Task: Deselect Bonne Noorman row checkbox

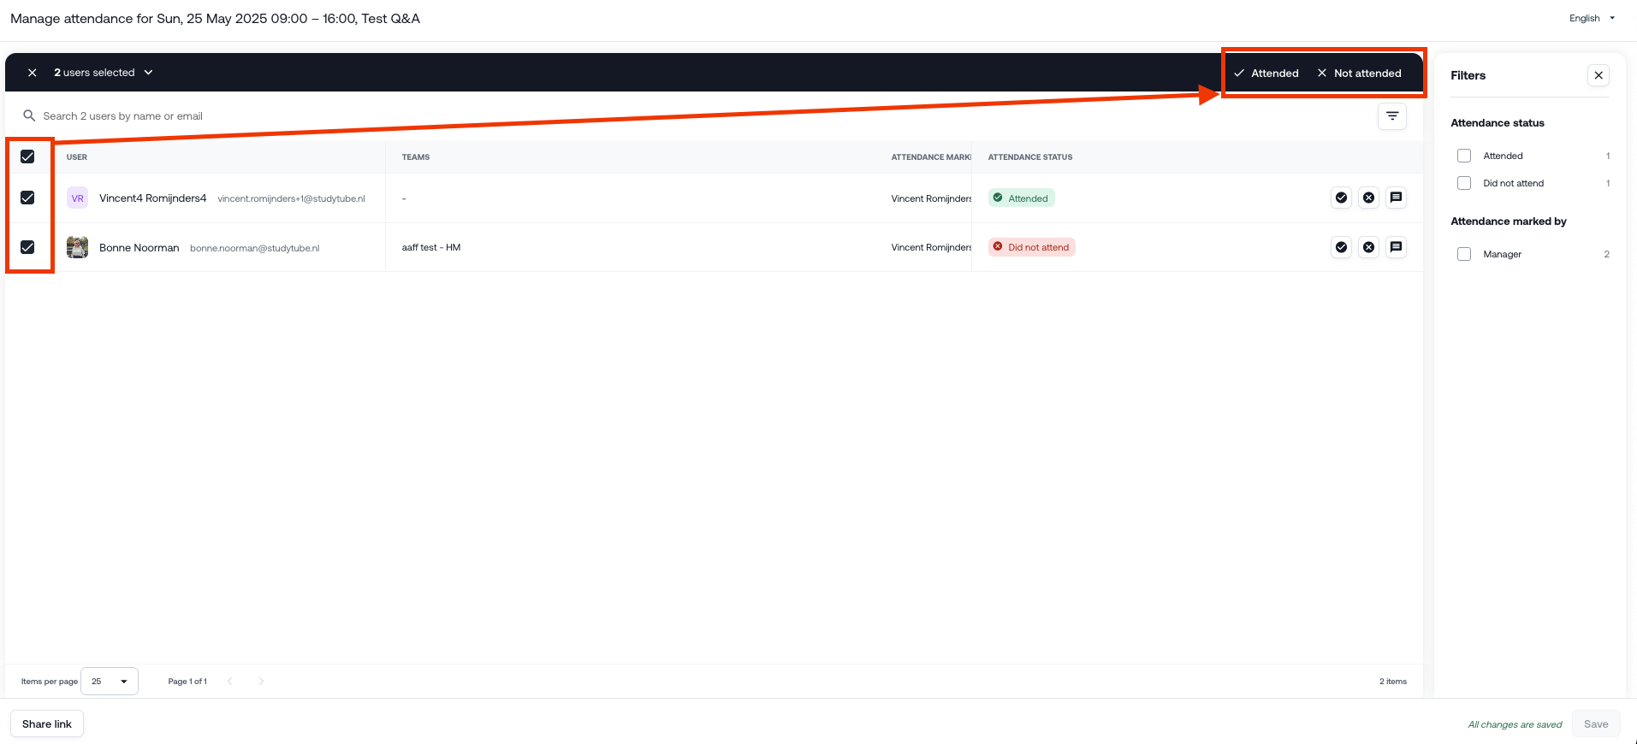Action: pos(27,247)
